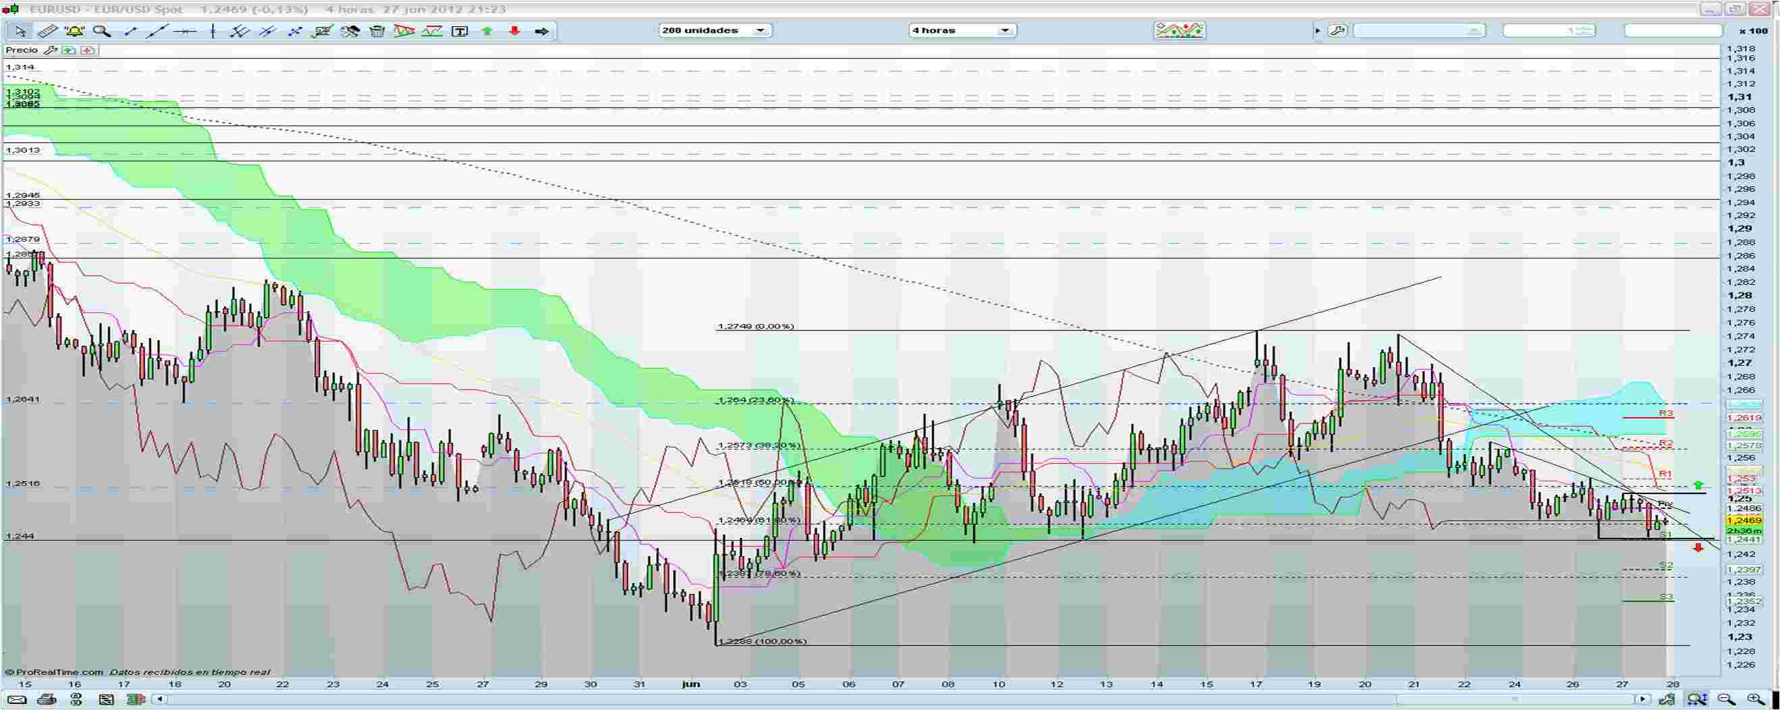
Task: Click the 1,2288 (100,00%) Fibonacci label
Action: coord(762,642)
